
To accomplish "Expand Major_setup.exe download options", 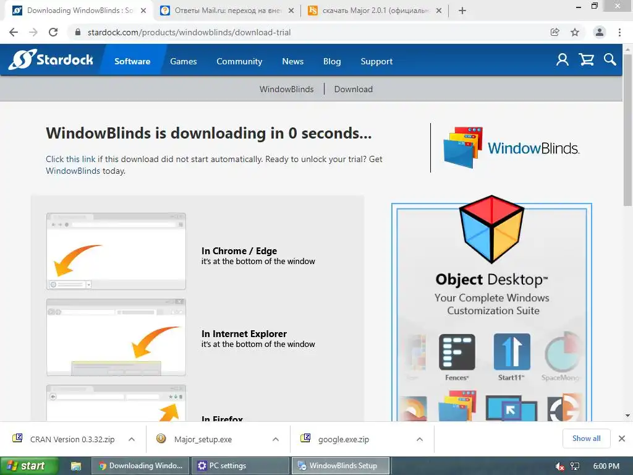I will [x=276, y=439].
